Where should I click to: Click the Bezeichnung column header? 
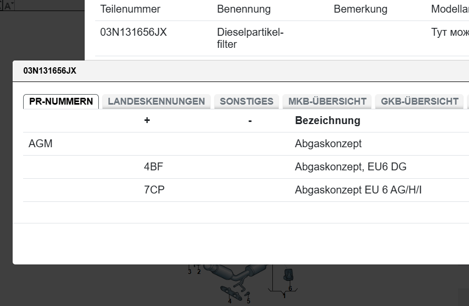(328, 120)
